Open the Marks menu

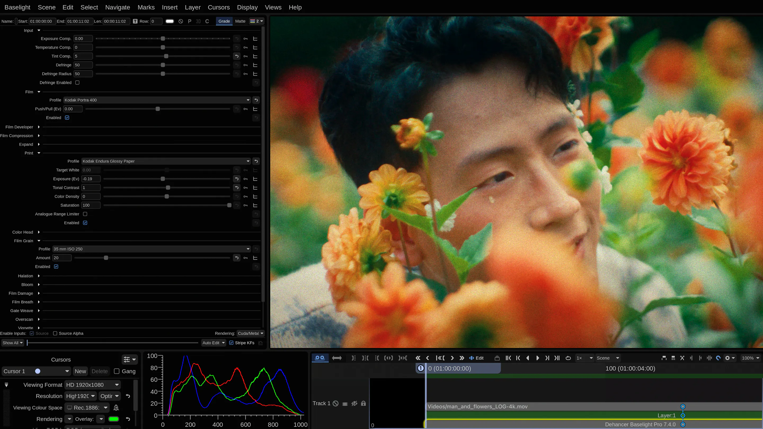(146, 7)
